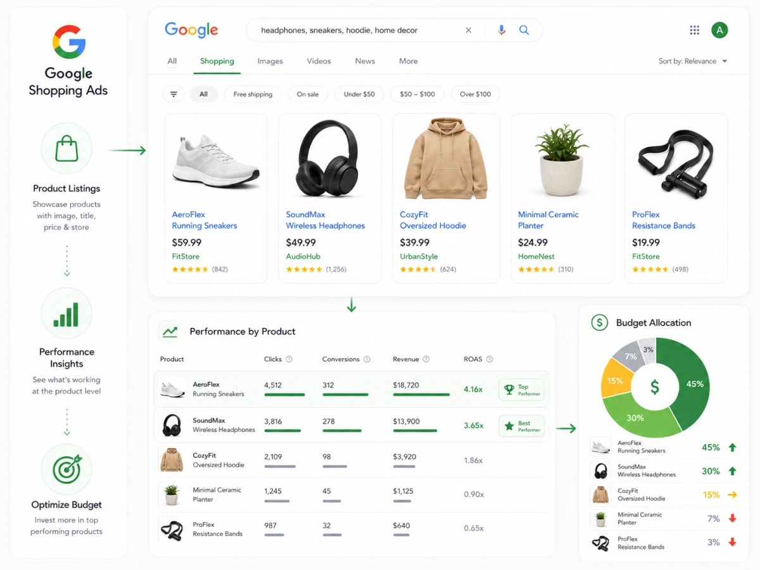Click the HomeNest store name
760x570 pixels.
tap(536, 256)
